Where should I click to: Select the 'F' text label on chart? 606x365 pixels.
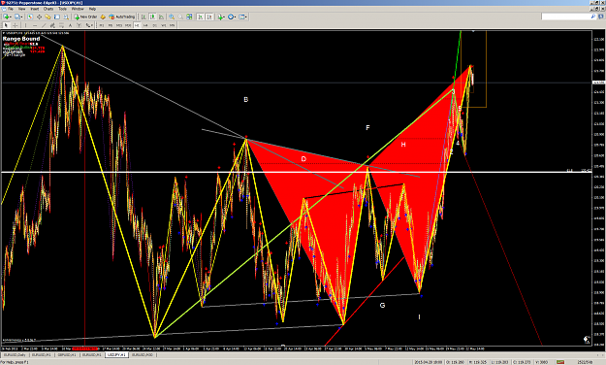(x=367, y=128)
